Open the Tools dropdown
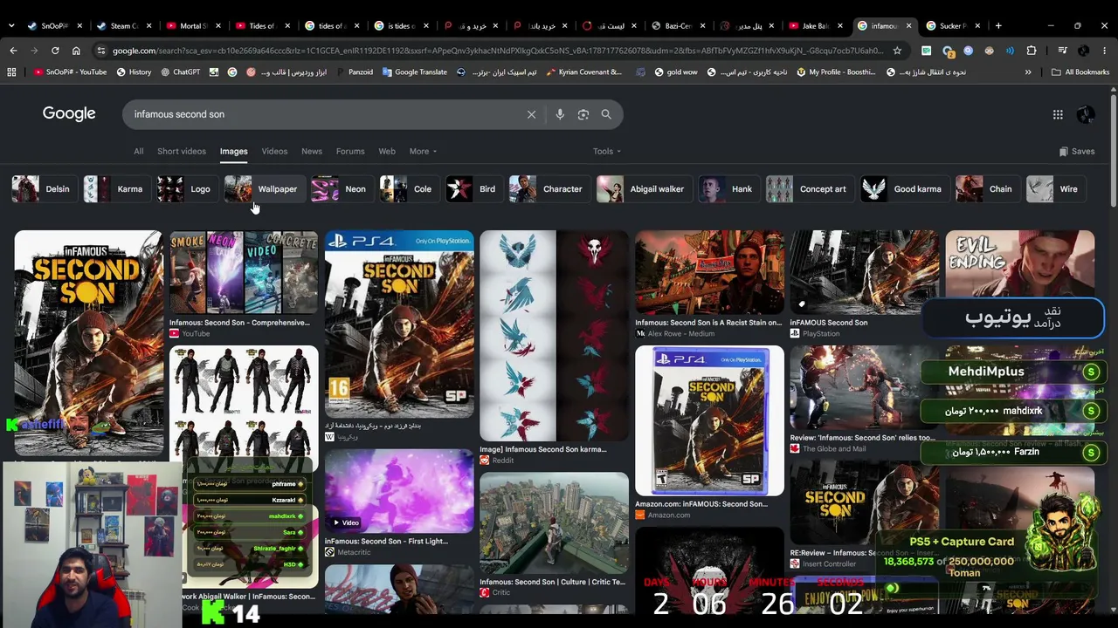 pos(607,152)
